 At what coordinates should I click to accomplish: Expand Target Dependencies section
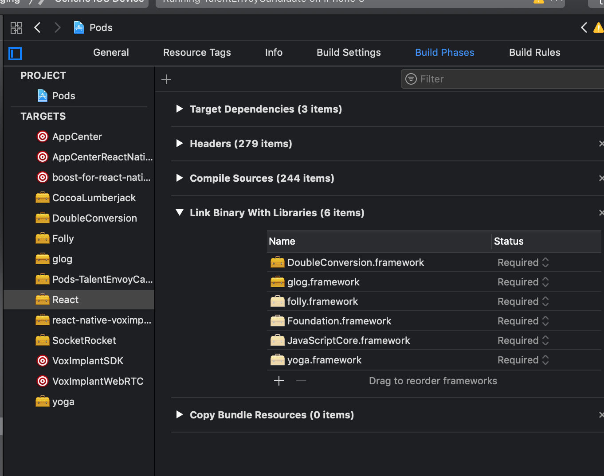[180, 109]
